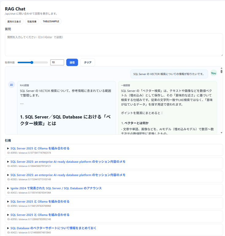The width and height of the screenshot is (225, 236).
Task: Focus the 取得件数 number field showing 10
Action: pyautogui.click(x=57, y=62)
